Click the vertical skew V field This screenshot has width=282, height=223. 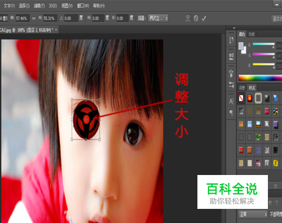tap(122, 18)
